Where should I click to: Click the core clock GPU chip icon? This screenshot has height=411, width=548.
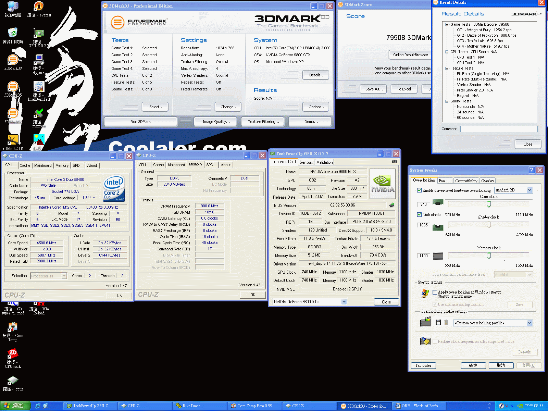coord(438,203)
